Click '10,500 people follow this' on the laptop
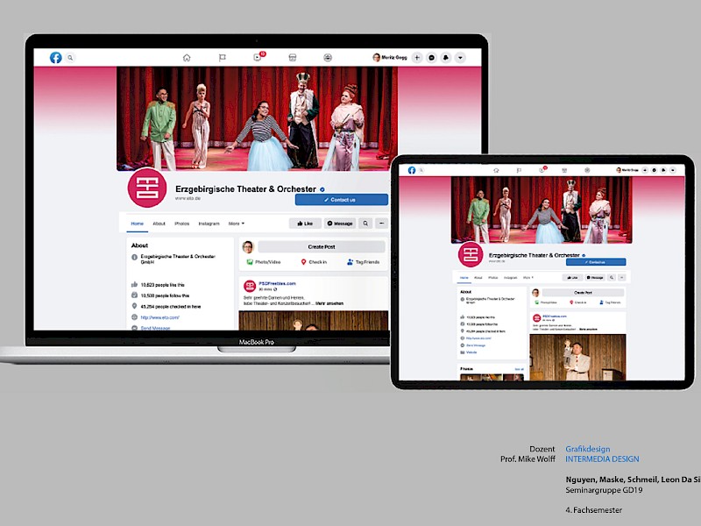The image size is (701, 526). pyautogui.click(x=165, y=295)
